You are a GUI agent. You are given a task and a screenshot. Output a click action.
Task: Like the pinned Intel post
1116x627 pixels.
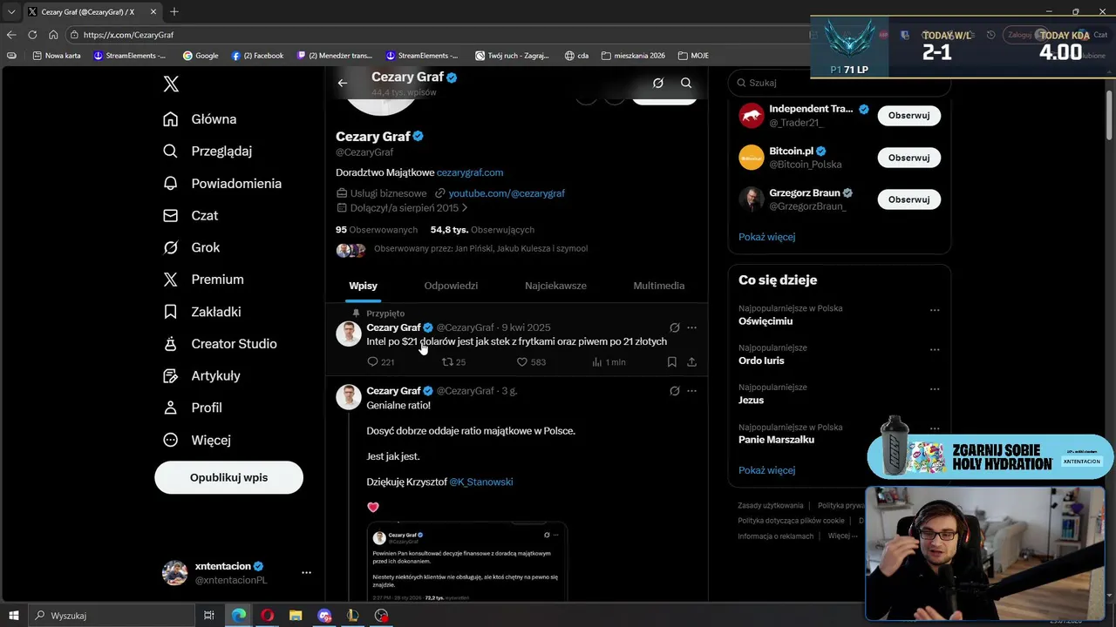[x=531, y=362]
